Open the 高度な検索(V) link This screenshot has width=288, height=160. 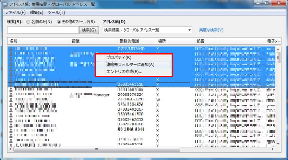(x=211, y=30)
